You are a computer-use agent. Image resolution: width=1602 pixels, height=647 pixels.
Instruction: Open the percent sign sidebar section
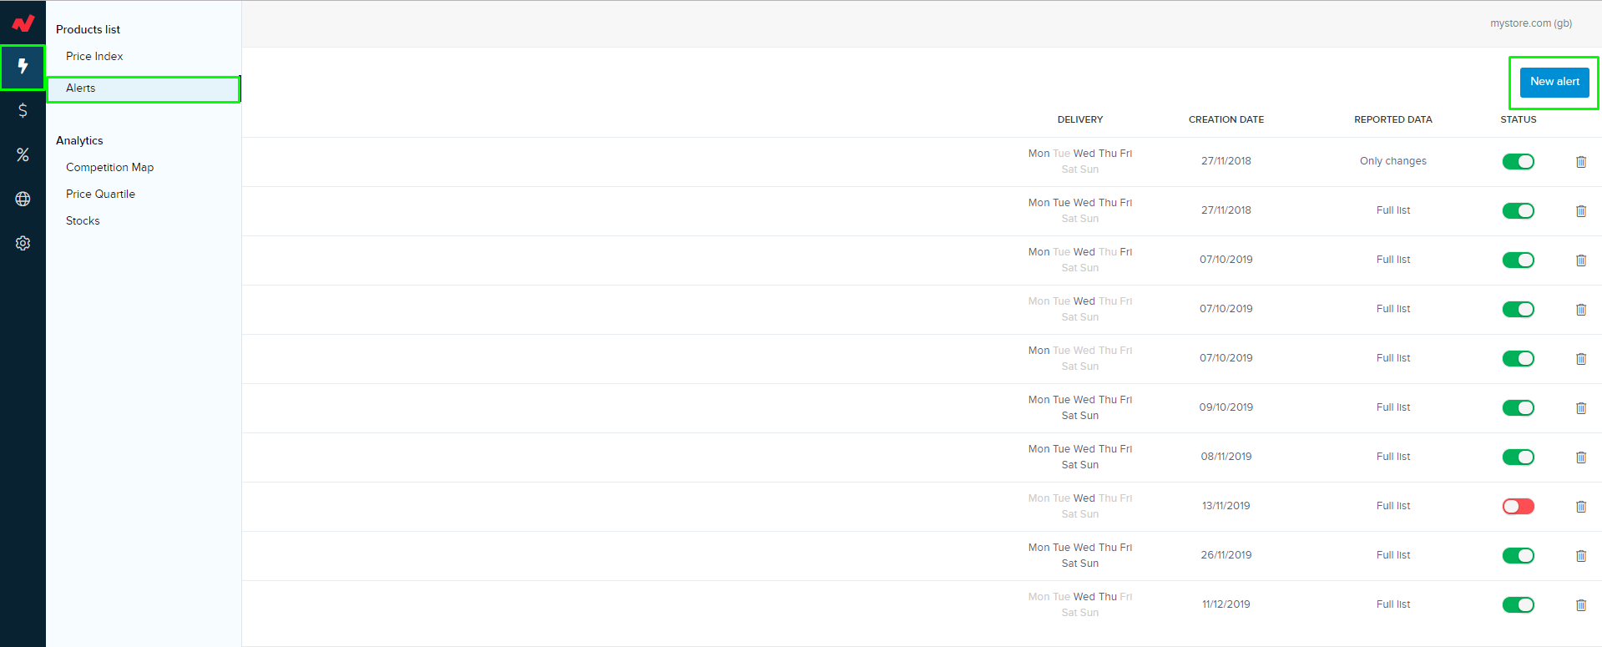[23, 154]
